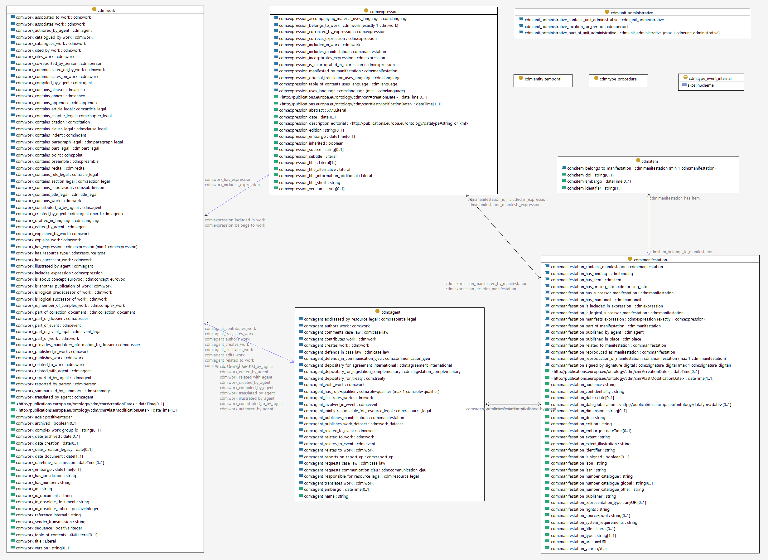The width and height of the screenshot is (768, 560).
Task: Select the cdm:expression_title property row
Action: (x=307, y=163)
